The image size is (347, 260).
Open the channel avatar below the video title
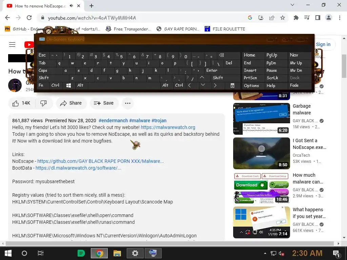(x=15, y=85)
